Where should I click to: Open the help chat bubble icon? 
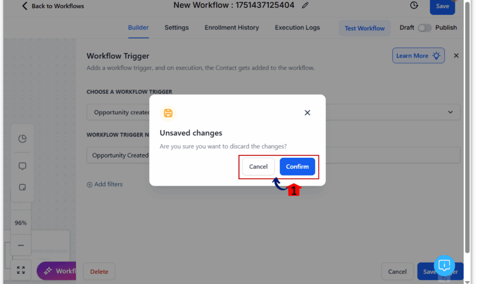tap(444, 265)
